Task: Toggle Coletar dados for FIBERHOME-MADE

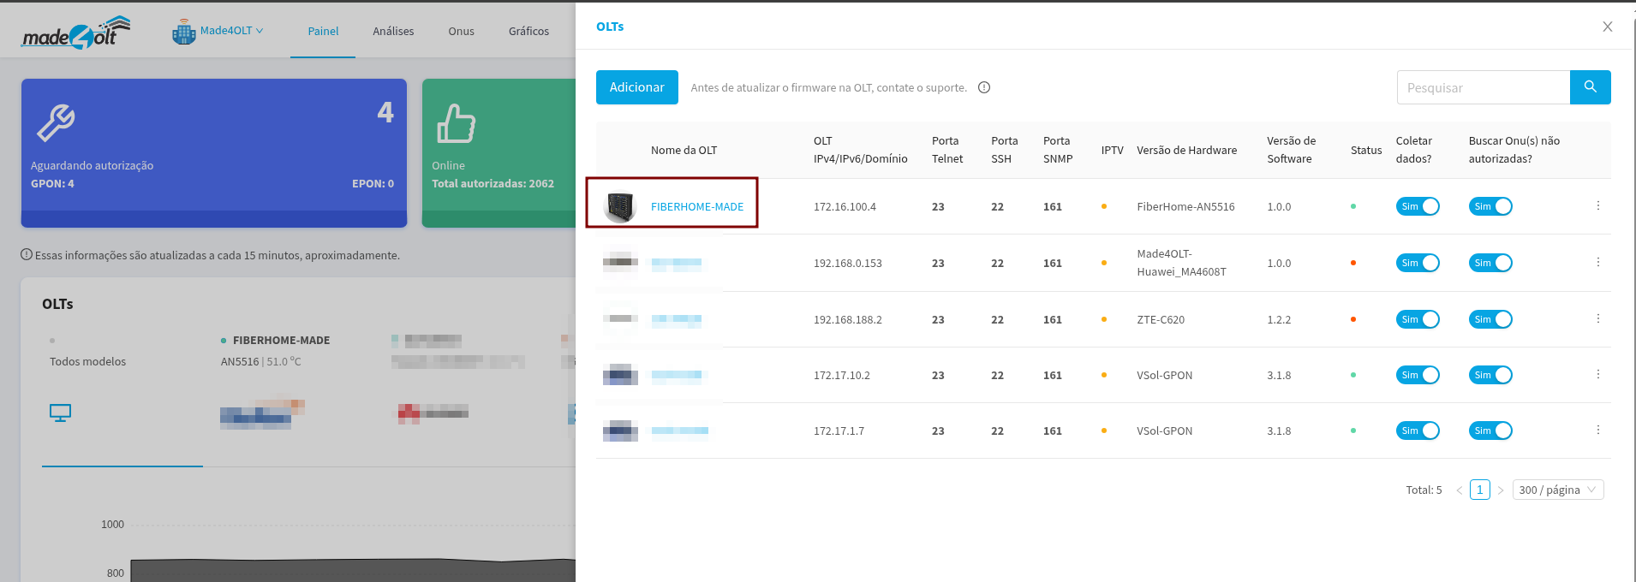Action: pos(1418,206)
